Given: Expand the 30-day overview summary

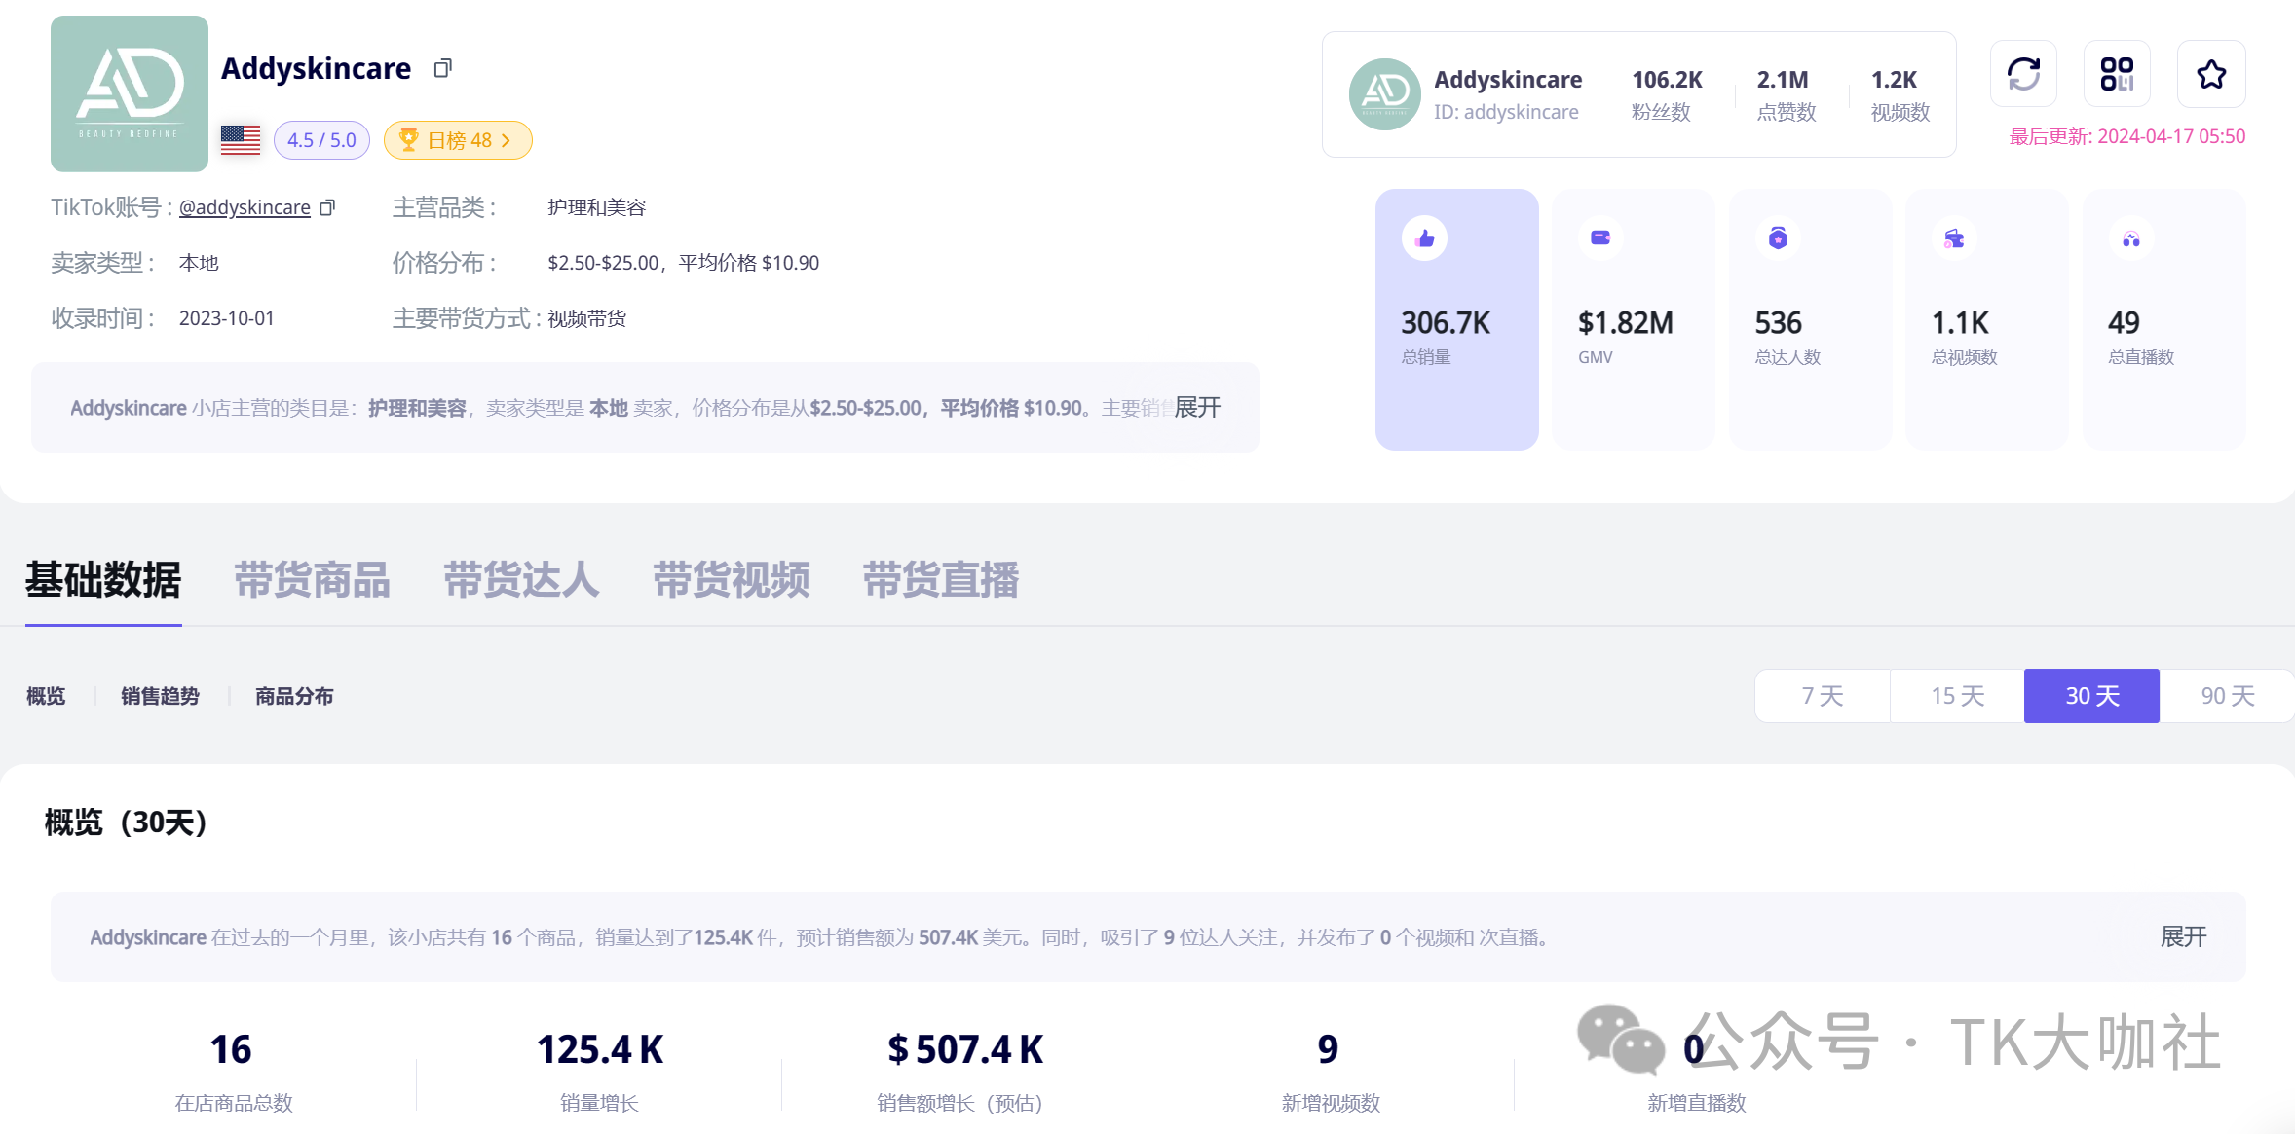Looking at the screenshot, I should click(2183, 936).
